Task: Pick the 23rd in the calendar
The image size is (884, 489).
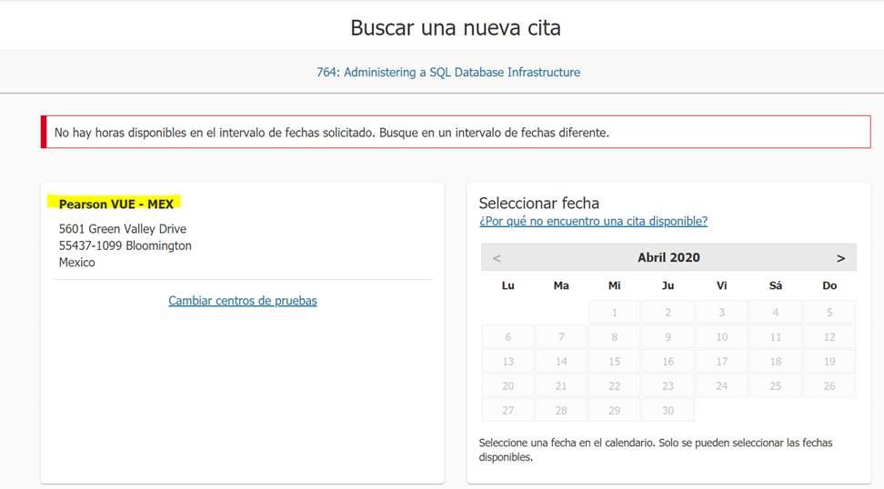Action: pos(668,386)
